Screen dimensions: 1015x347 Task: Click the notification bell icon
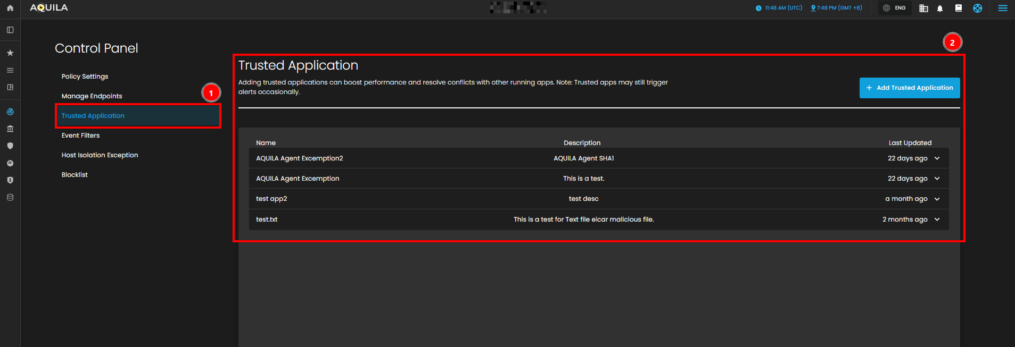click(x=940, y=9)
